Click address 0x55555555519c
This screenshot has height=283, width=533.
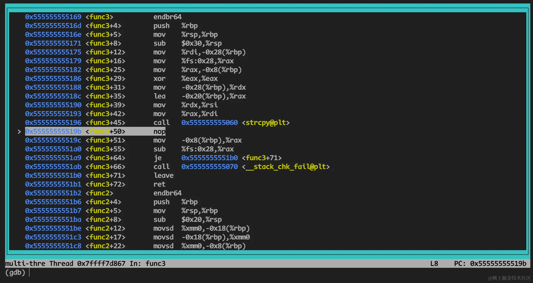tap(53, 140)
